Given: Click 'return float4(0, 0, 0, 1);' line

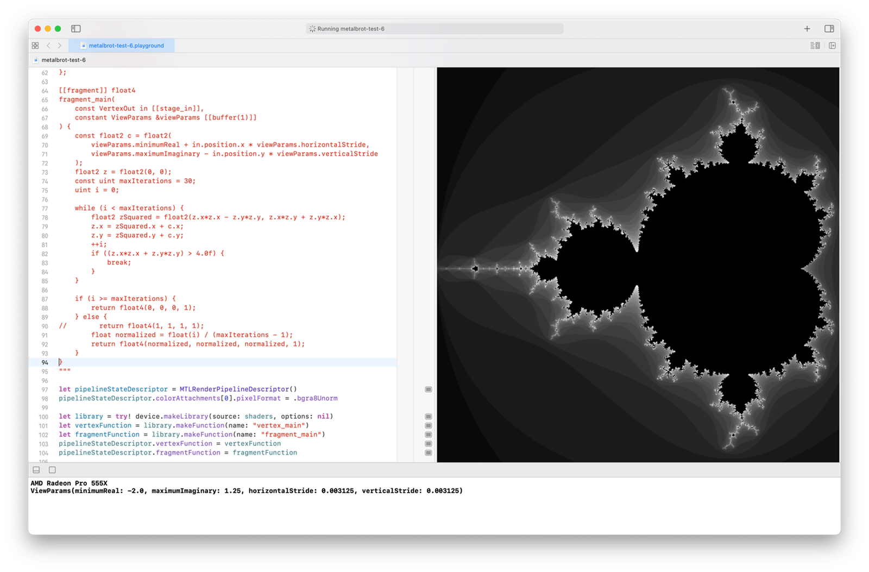Looking at the screenshot, I should [143, 308].
